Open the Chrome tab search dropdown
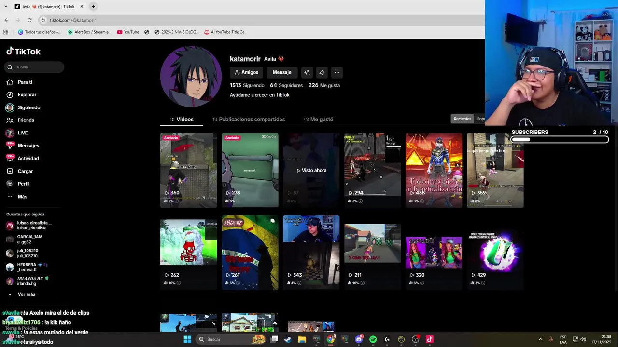The height and width of the screenshot is (347, 618). (6, 6)
